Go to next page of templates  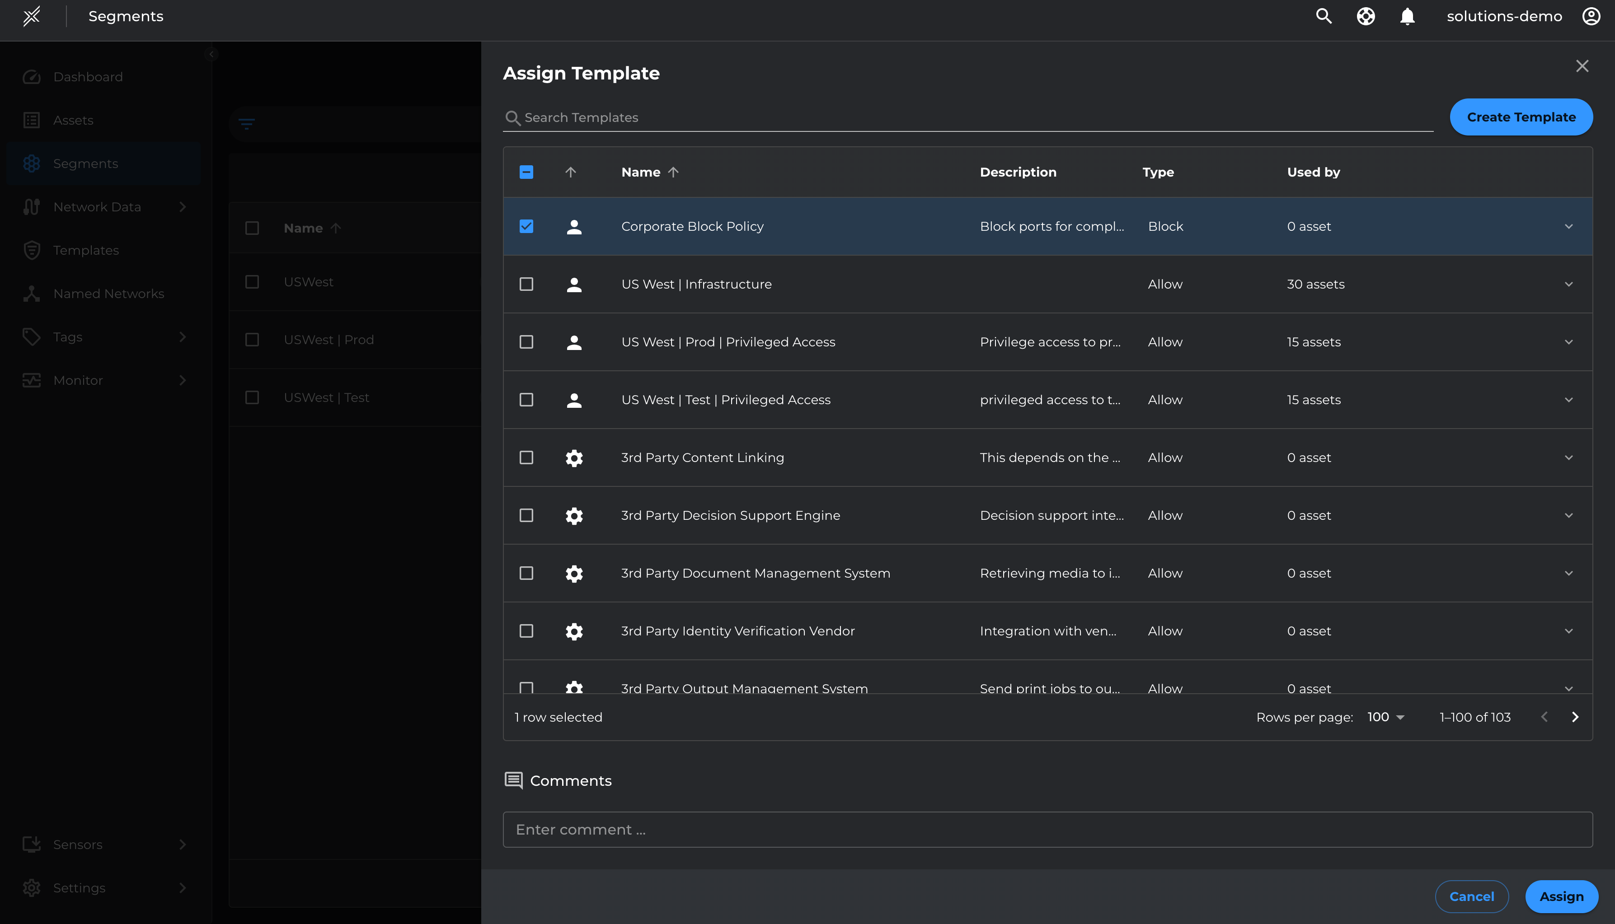1575,717
